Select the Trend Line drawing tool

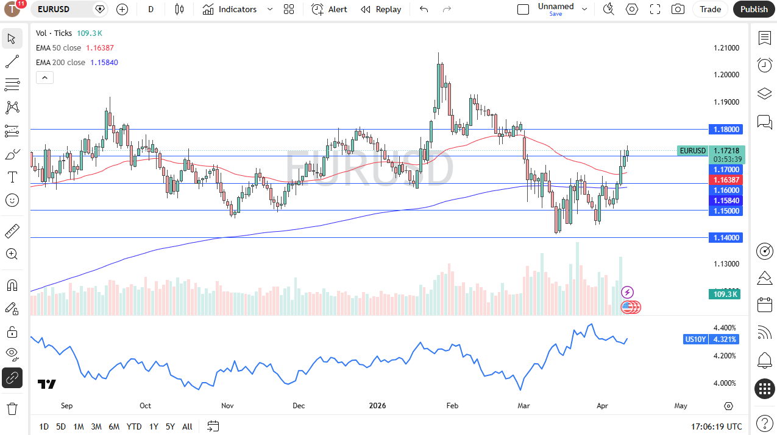(12, 61)
